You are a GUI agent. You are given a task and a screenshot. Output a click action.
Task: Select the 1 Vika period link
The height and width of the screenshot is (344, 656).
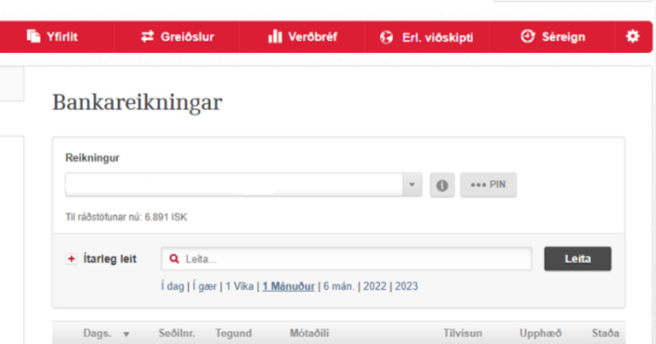(x=241, y=286)
